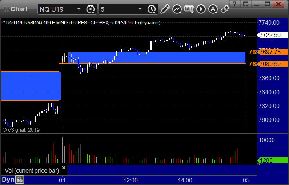Click the 05 date axis label
Viewport: 289px width, 185px height.
click(x=246, y=180)
